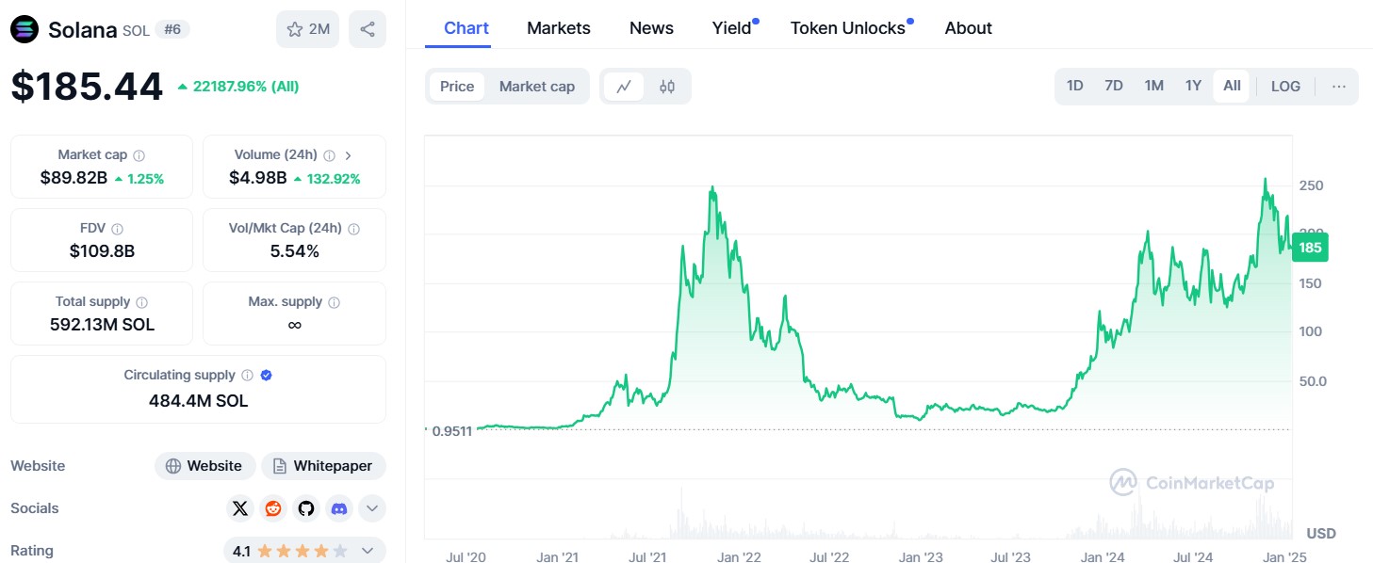This screenshot has height=563, width=1373.
Task: Open more chart options ellipsis menu
Action: (1339, 87)
